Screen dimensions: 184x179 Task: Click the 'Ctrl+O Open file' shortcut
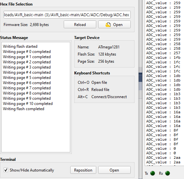click(92, 83)
